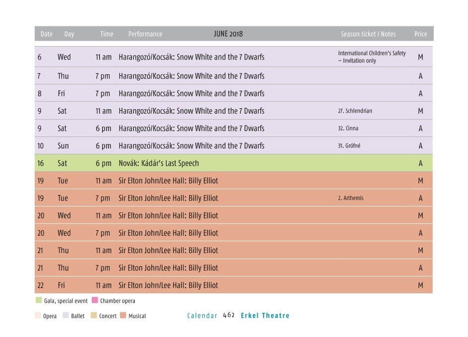Click the Concert legend label
The height and width of the screenshot is (337, 468).
[108, 316]
